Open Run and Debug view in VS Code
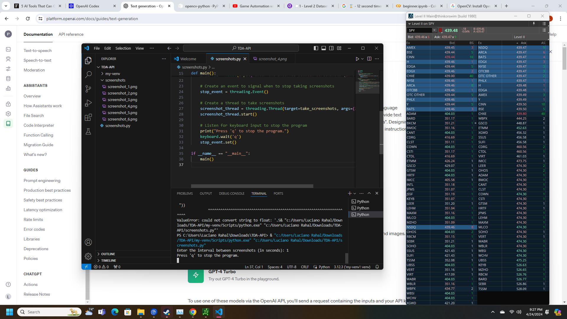The width and height of the screenshot is (567, 319). pyautogui.click(x=88, y=103)
